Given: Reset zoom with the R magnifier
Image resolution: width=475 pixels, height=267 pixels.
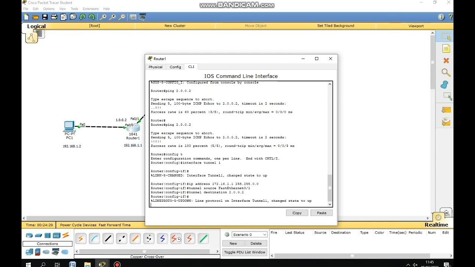Looking at the screenshot, I should point(112,17).
